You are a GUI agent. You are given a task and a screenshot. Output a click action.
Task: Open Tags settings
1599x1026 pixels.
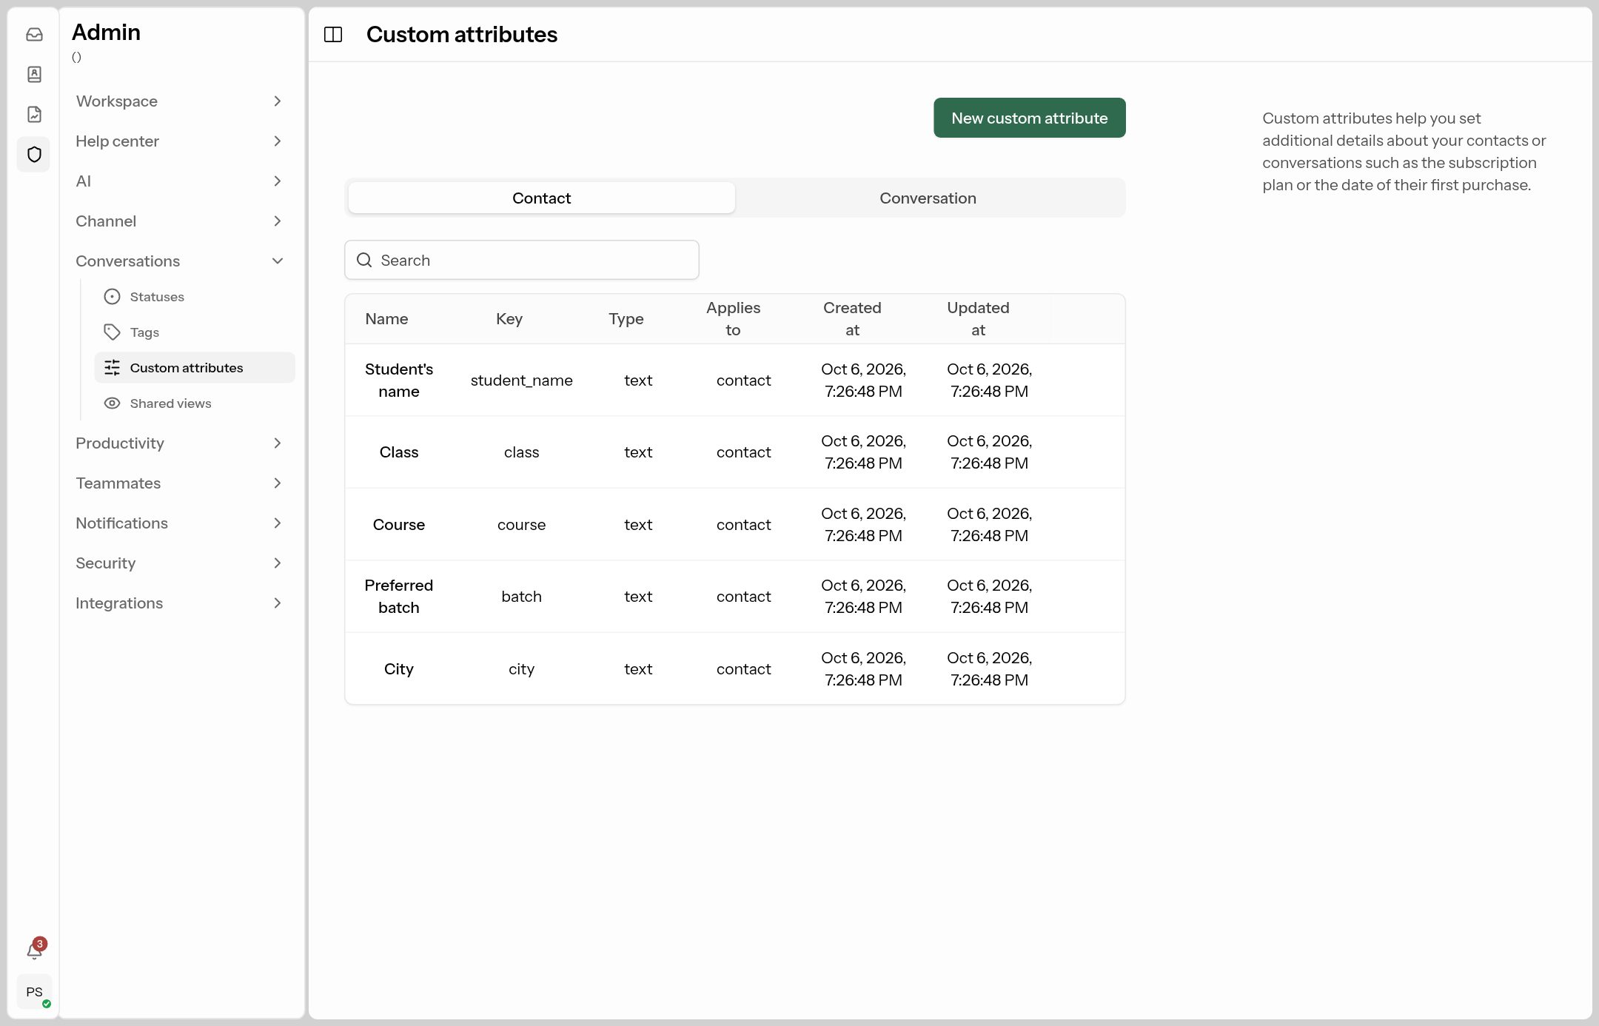coord(194,332)
